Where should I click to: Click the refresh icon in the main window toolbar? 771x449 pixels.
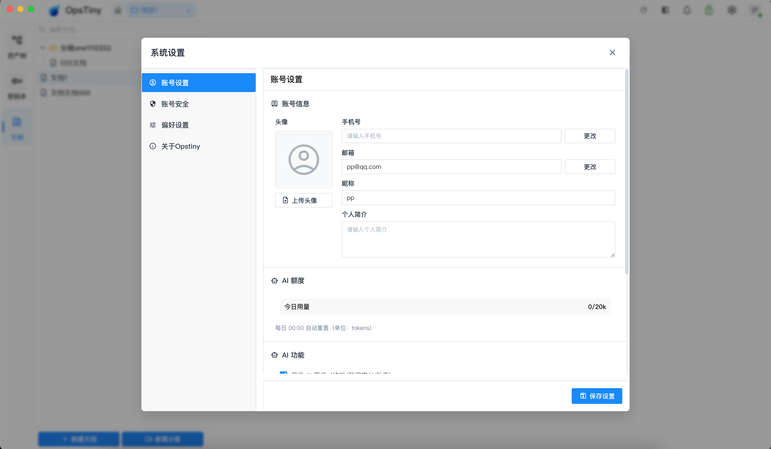tap(644, 10)
